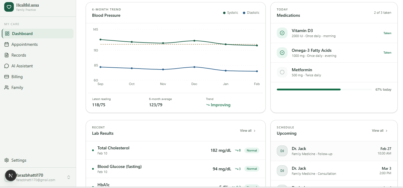Mark Metformin as taken
Screen dimensions: 403x188
pyautogui.click(x=282, y=72)
